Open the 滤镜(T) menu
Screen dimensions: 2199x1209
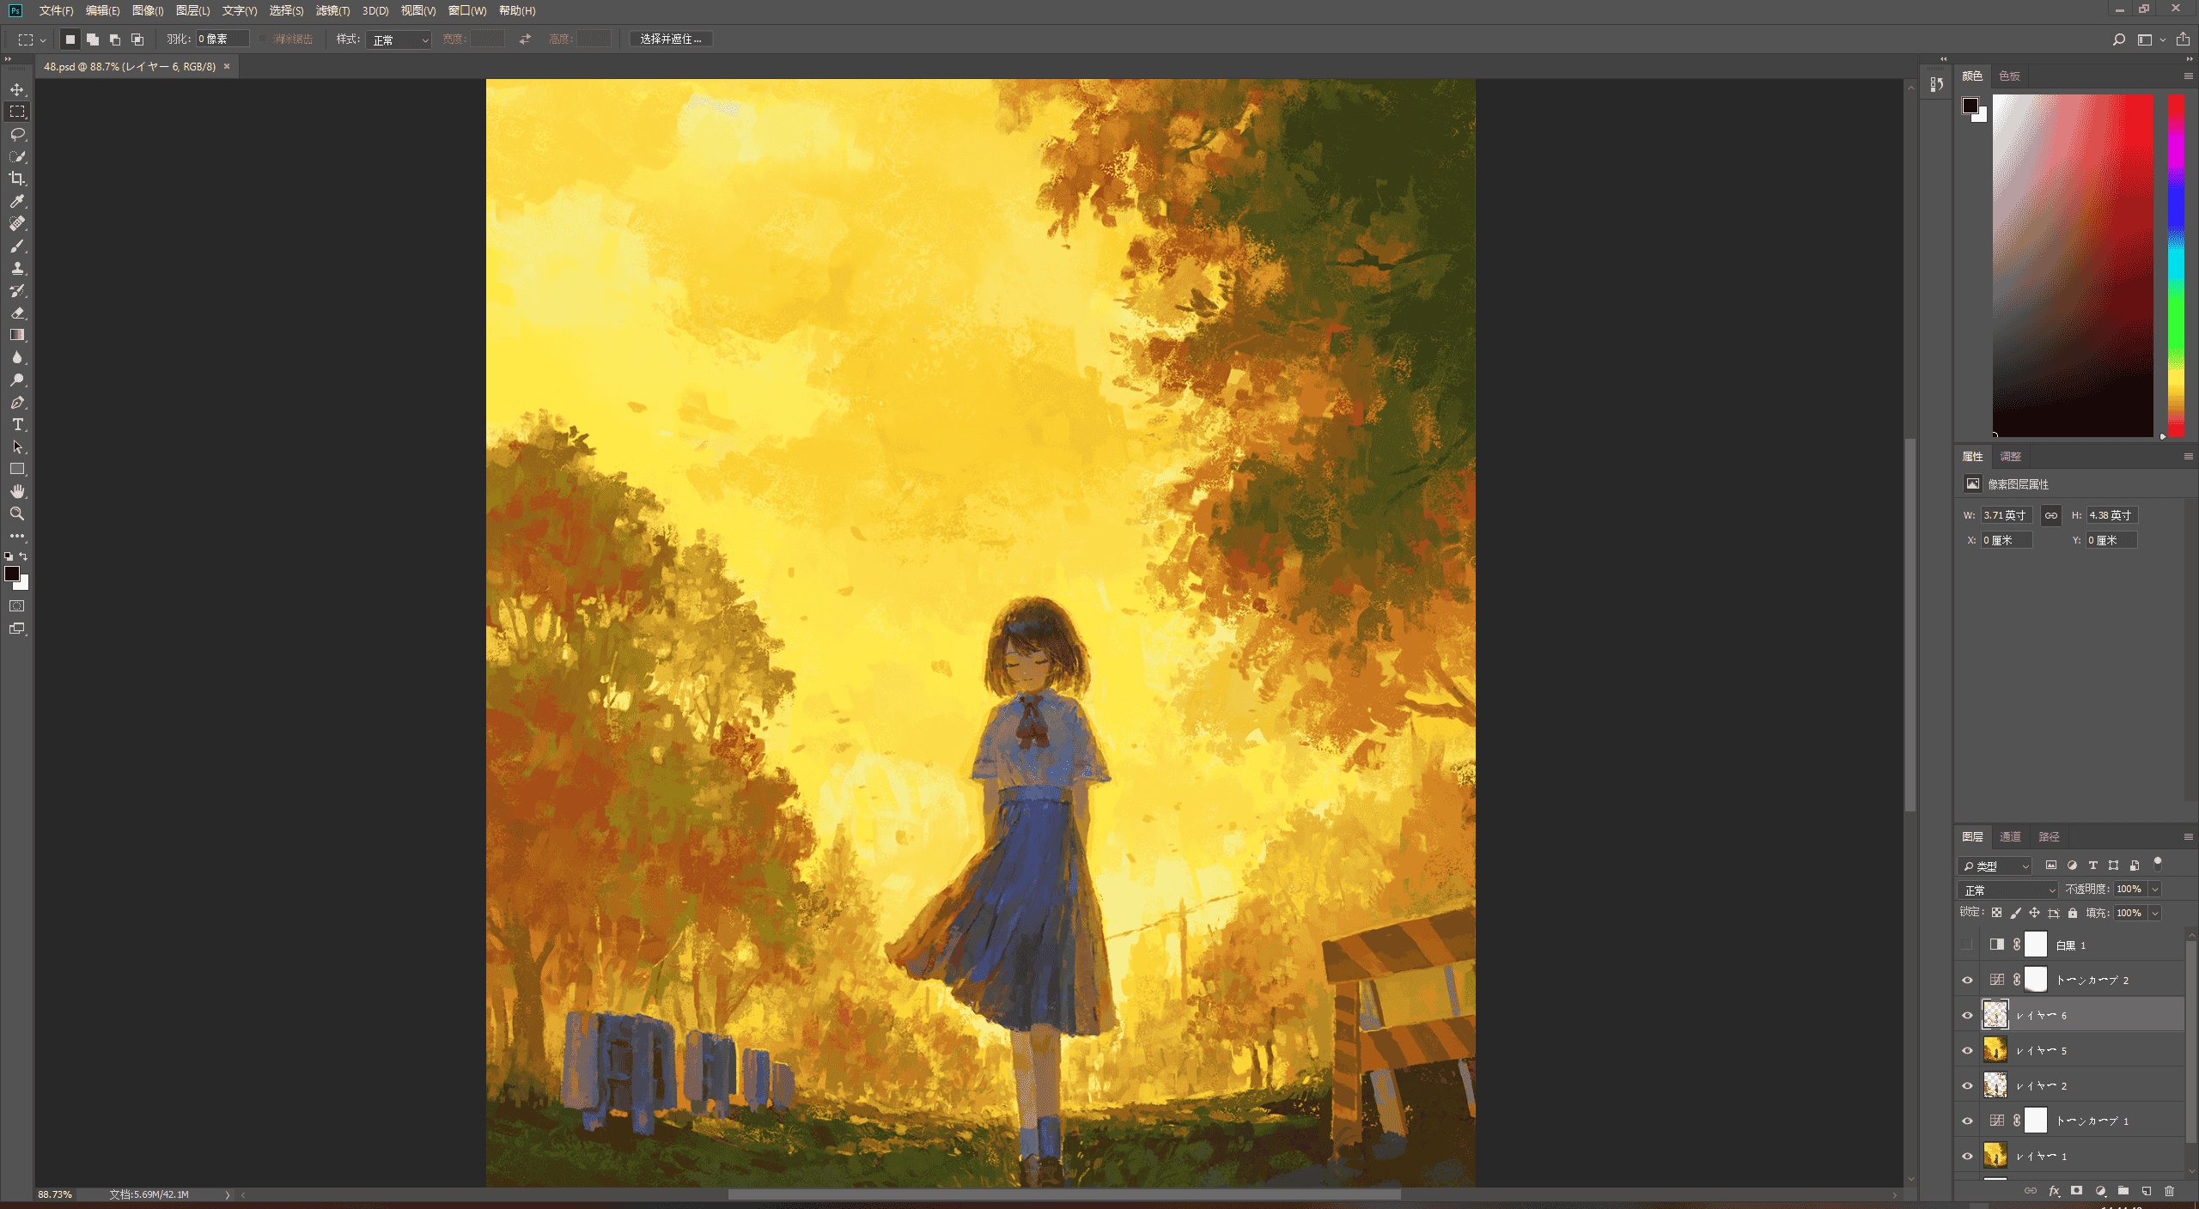[332, 10]
